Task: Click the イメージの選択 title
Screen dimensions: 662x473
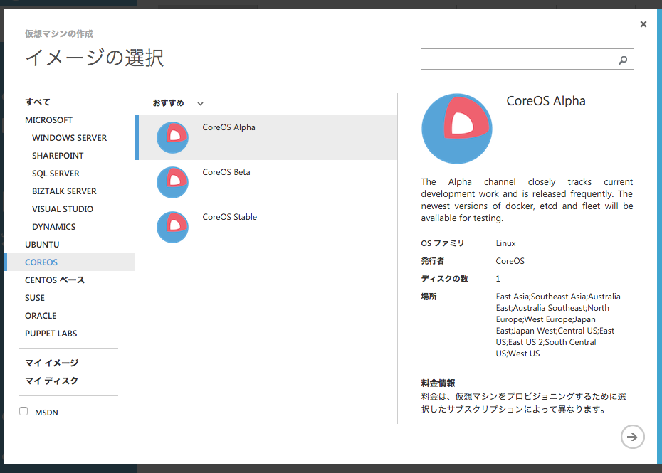Action: pos(95,58)
